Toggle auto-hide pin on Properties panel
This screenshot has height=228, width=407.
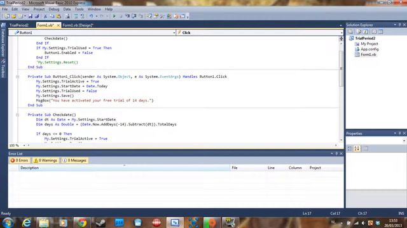400,133
